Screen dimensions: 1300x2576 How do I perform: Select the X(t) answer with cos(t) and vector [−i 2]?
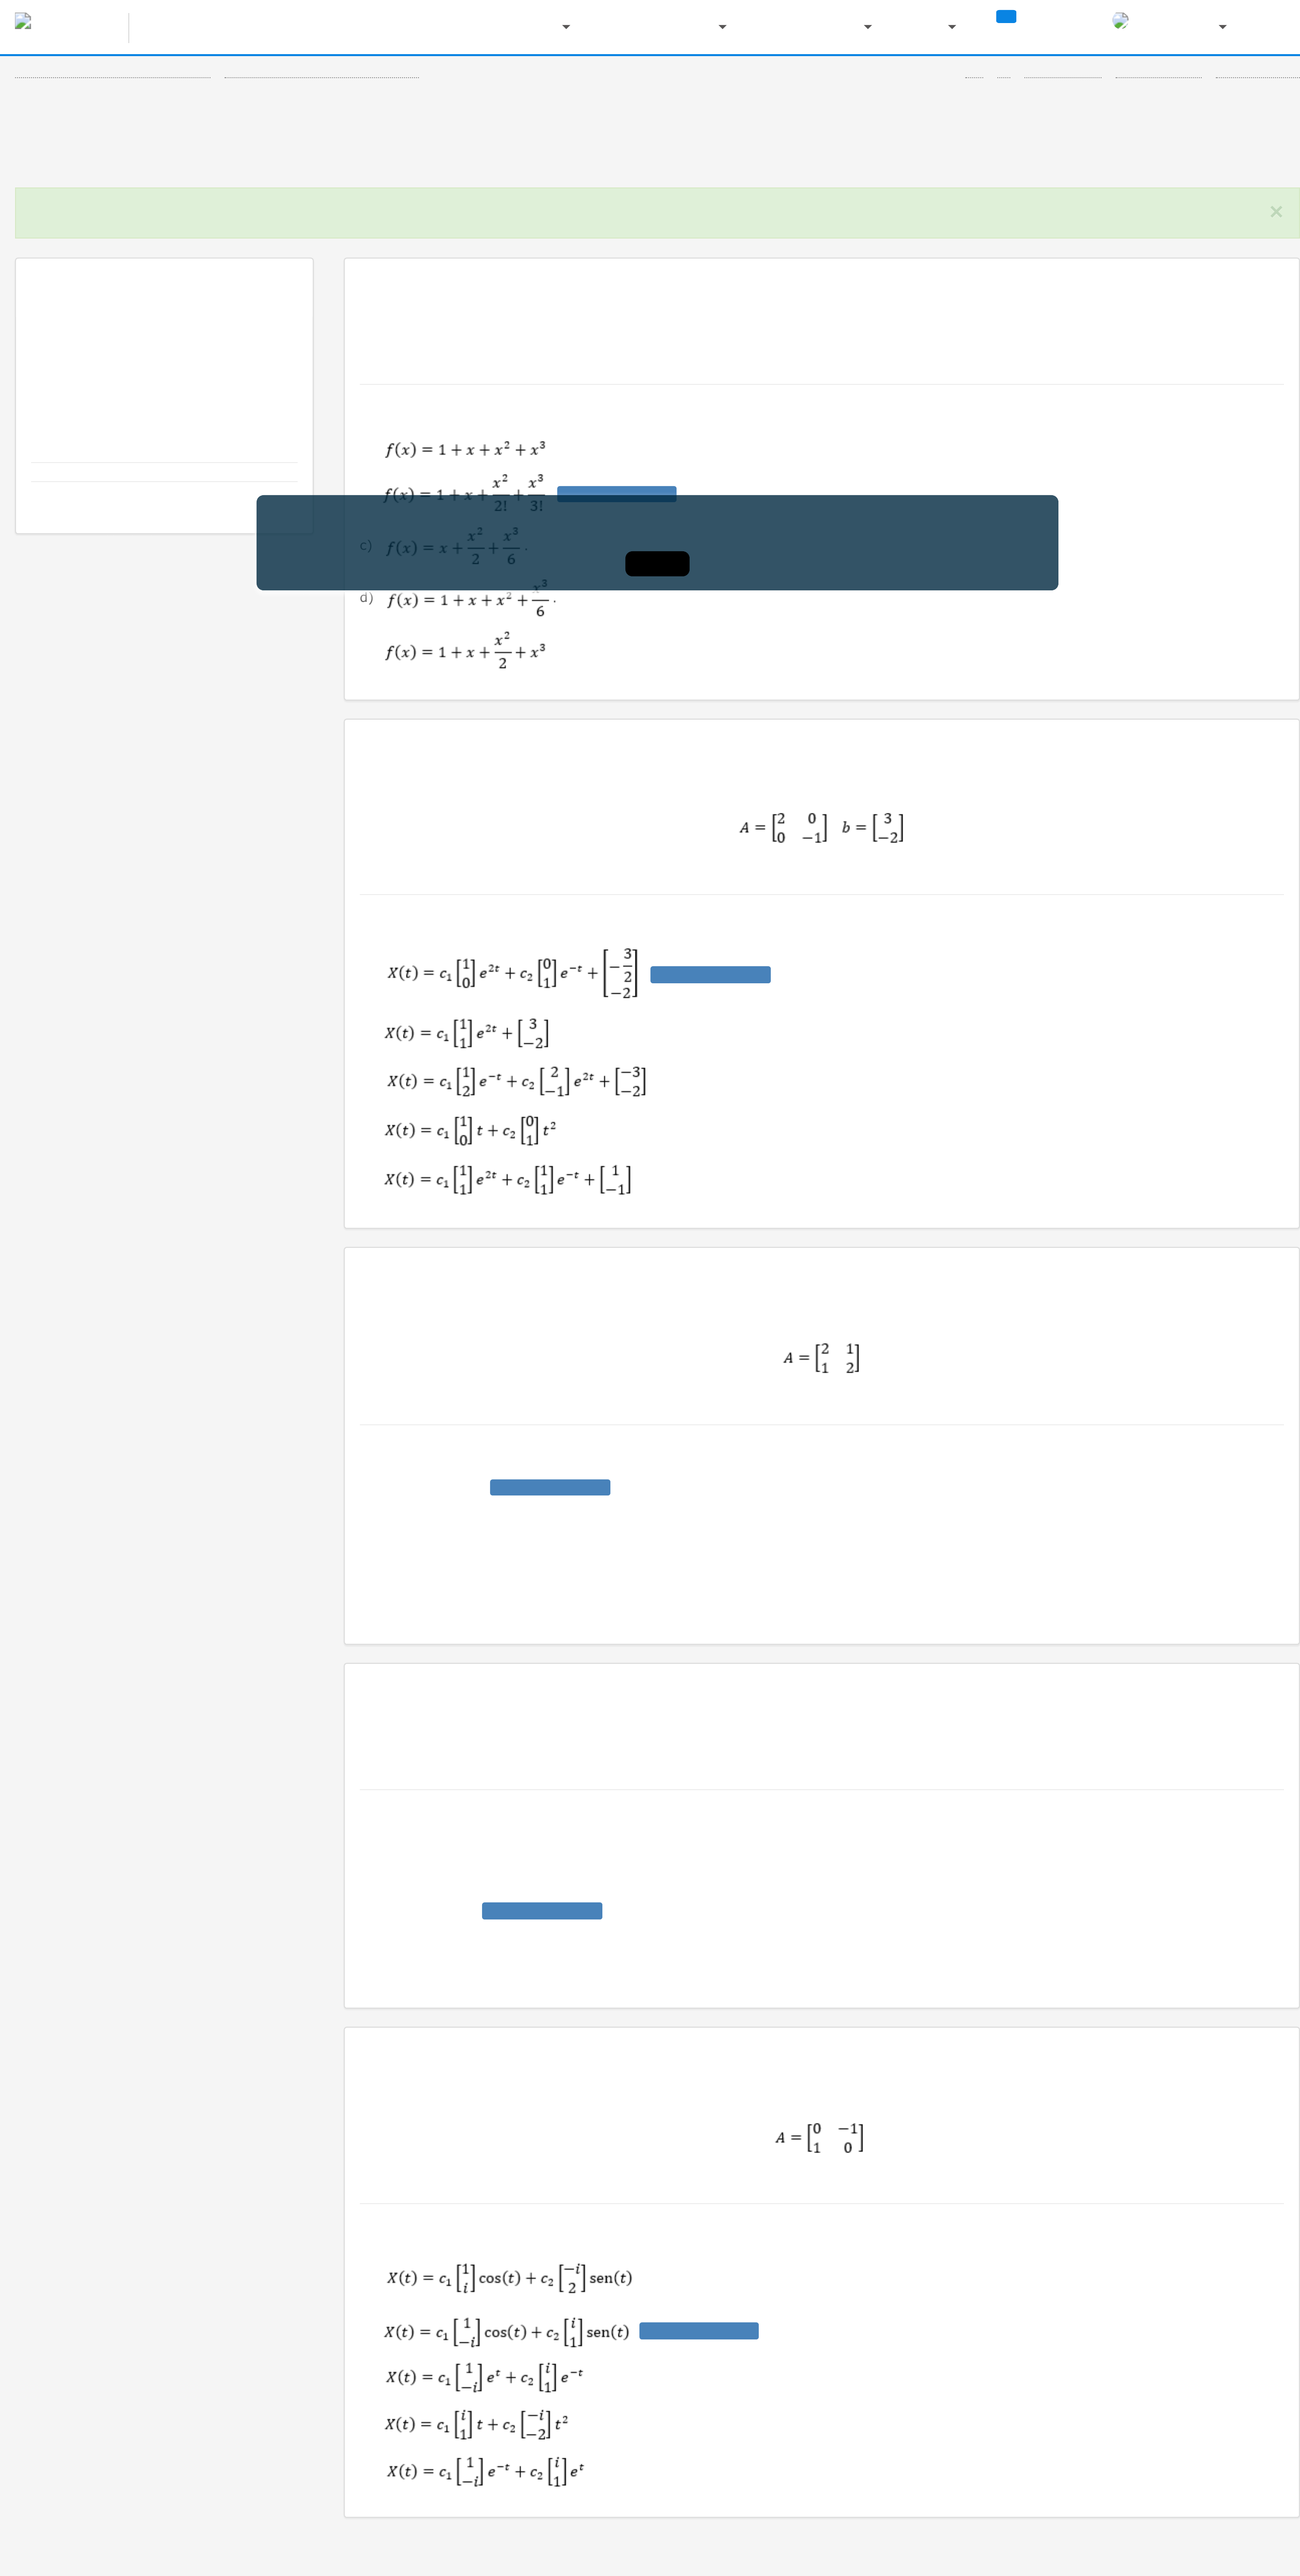(x=509, y=2277)
